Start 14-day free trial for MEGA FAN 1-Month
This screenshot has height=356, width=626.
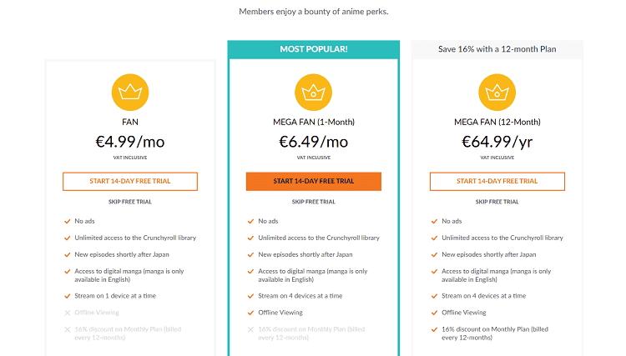[x=314, y=182]
